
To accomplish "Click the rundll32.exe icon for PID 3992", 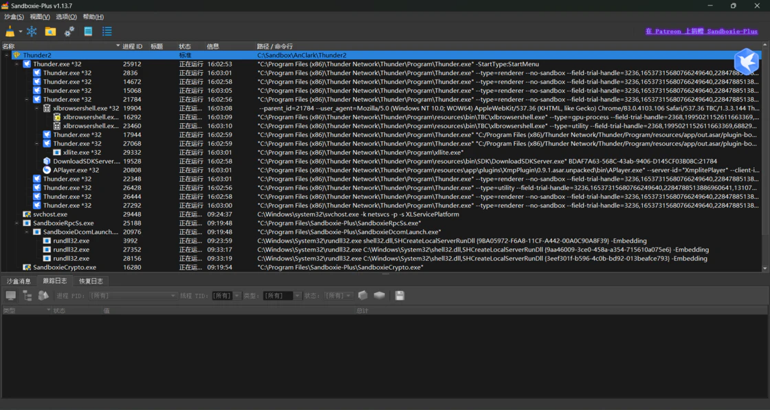I will tap(47, 241).
